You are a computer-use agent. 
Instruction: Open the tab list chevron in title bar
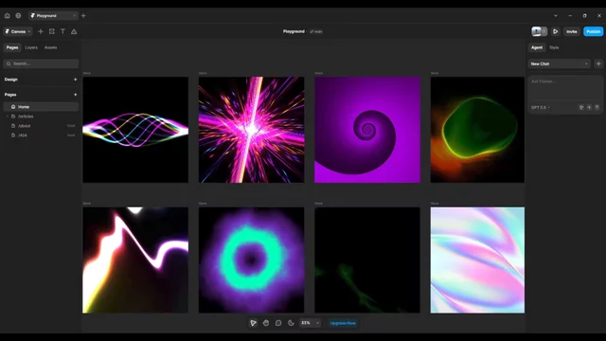coord(556,16)
